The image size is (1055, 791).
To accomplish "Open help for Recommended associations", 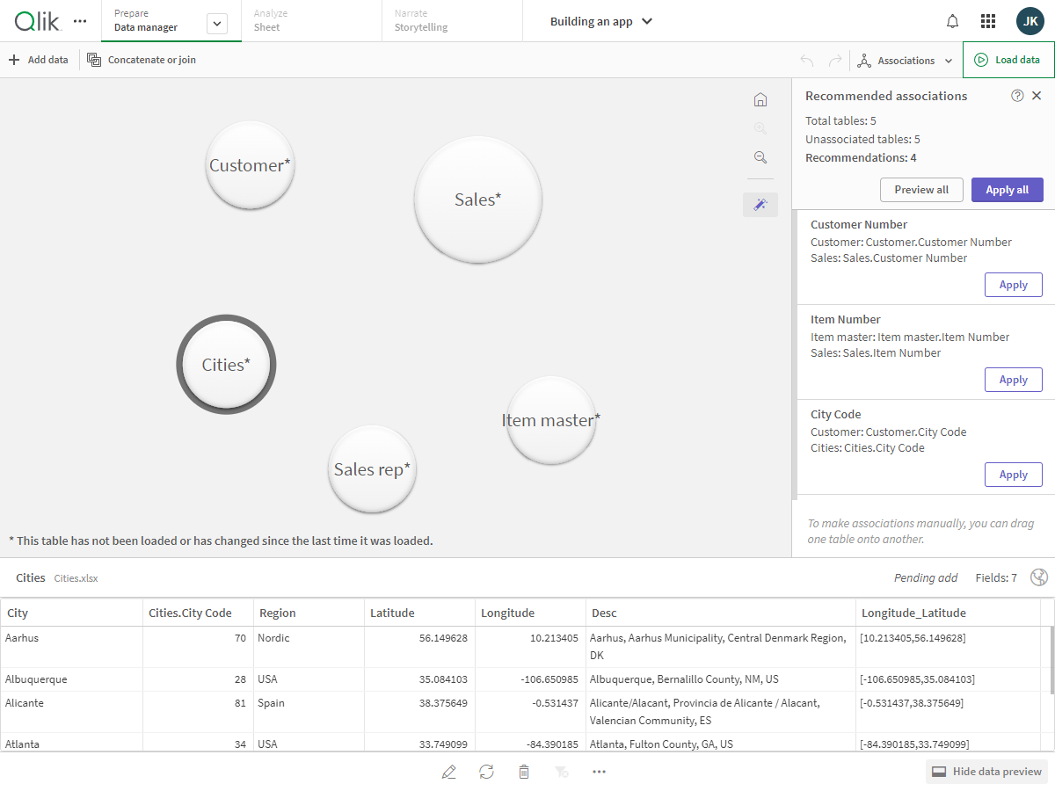I will pos(1017,96).
